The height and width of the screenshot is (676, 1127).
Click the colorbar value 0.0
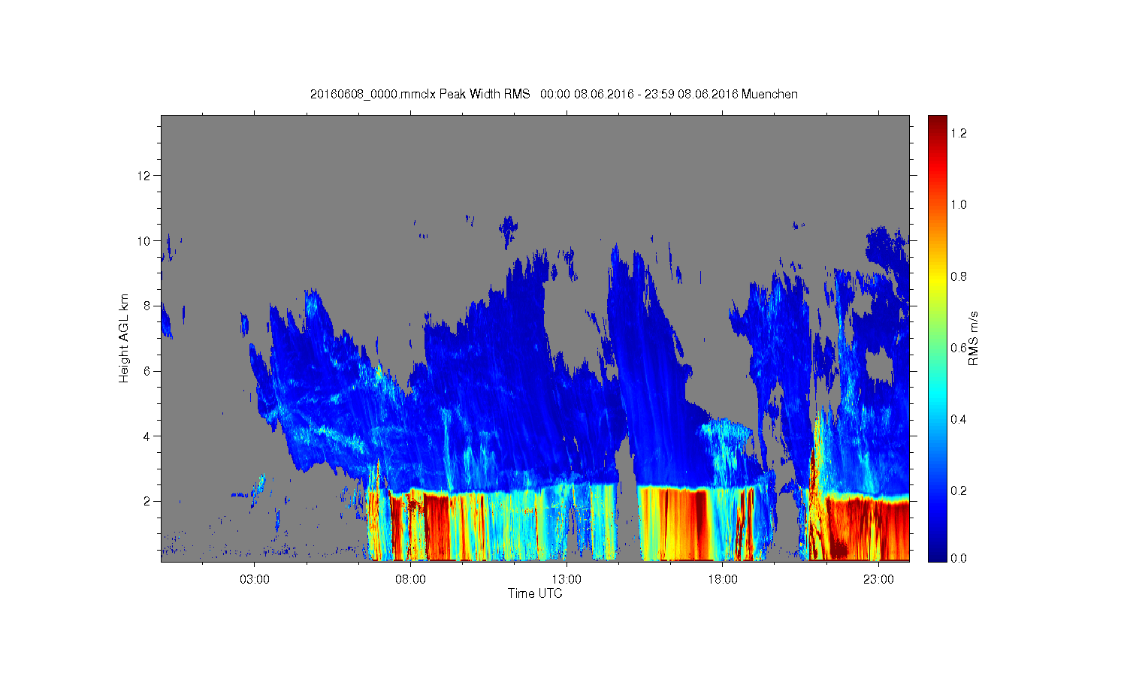click(958, 558)
